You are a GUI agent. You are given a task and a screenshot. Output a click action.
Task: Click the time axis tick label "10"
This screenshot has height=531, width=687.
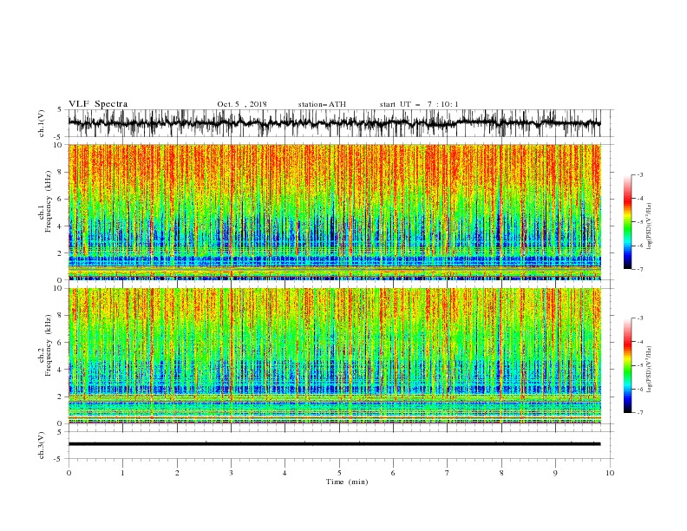click(610, 473)
